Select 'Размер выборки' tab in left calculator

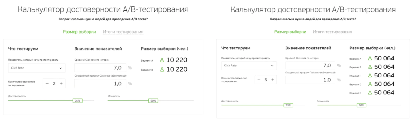click(x=80, y=32)
